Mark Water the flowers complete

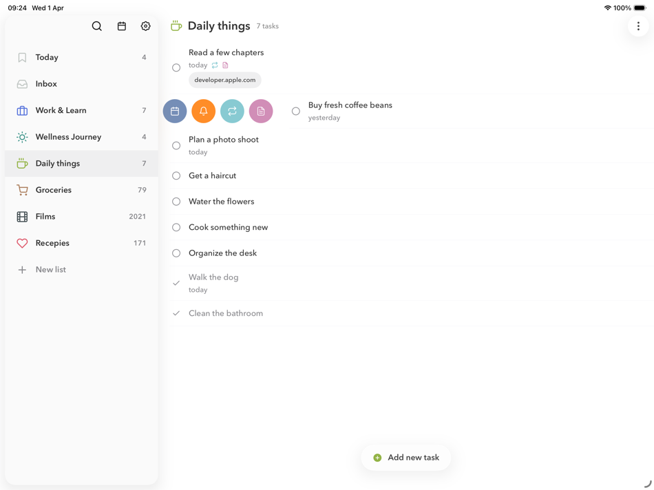pos(176,202)
